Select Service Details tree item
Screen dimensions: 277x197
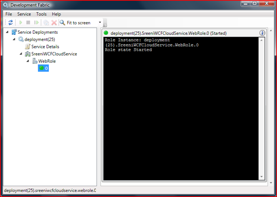[45, 47]
